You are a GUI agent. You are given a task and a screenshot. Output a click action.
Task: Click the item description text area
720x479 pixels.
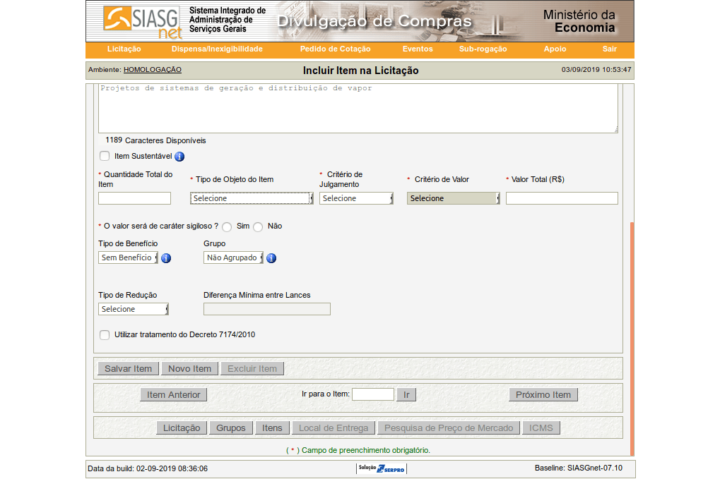coord(358,109)
